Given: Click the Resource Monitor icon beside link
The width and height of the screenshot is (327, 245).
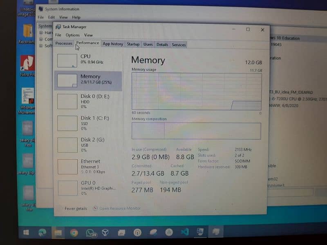Looking at the screenshot, I should (95, 208).
